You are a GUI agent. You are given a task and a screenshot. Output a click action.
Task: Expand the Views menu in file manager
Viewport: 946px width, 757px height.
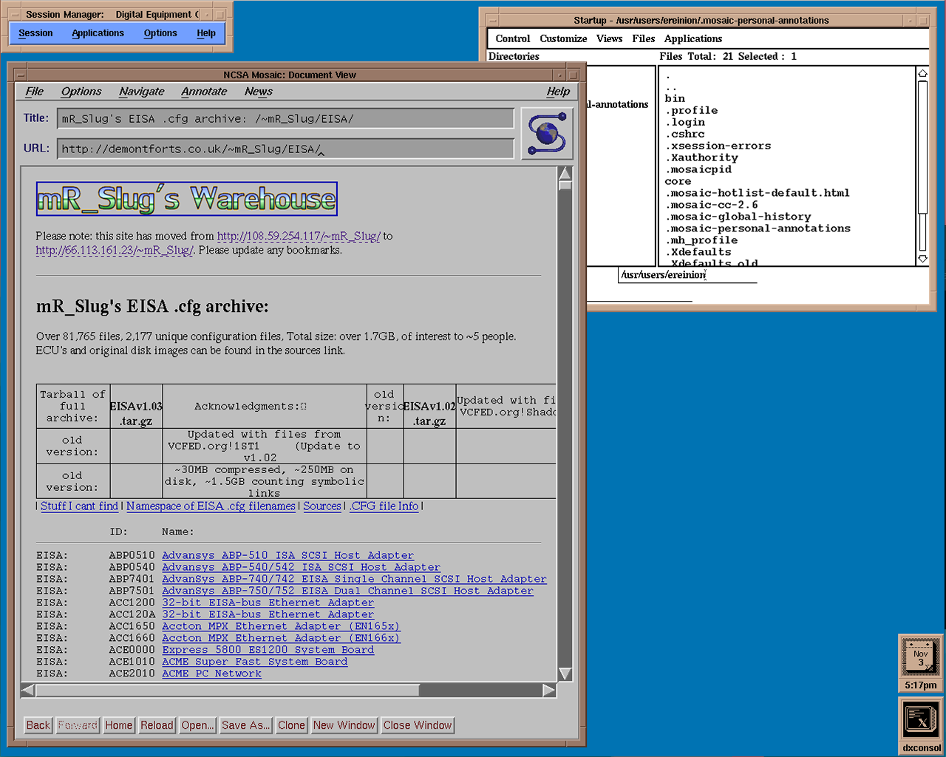point(609,38)
